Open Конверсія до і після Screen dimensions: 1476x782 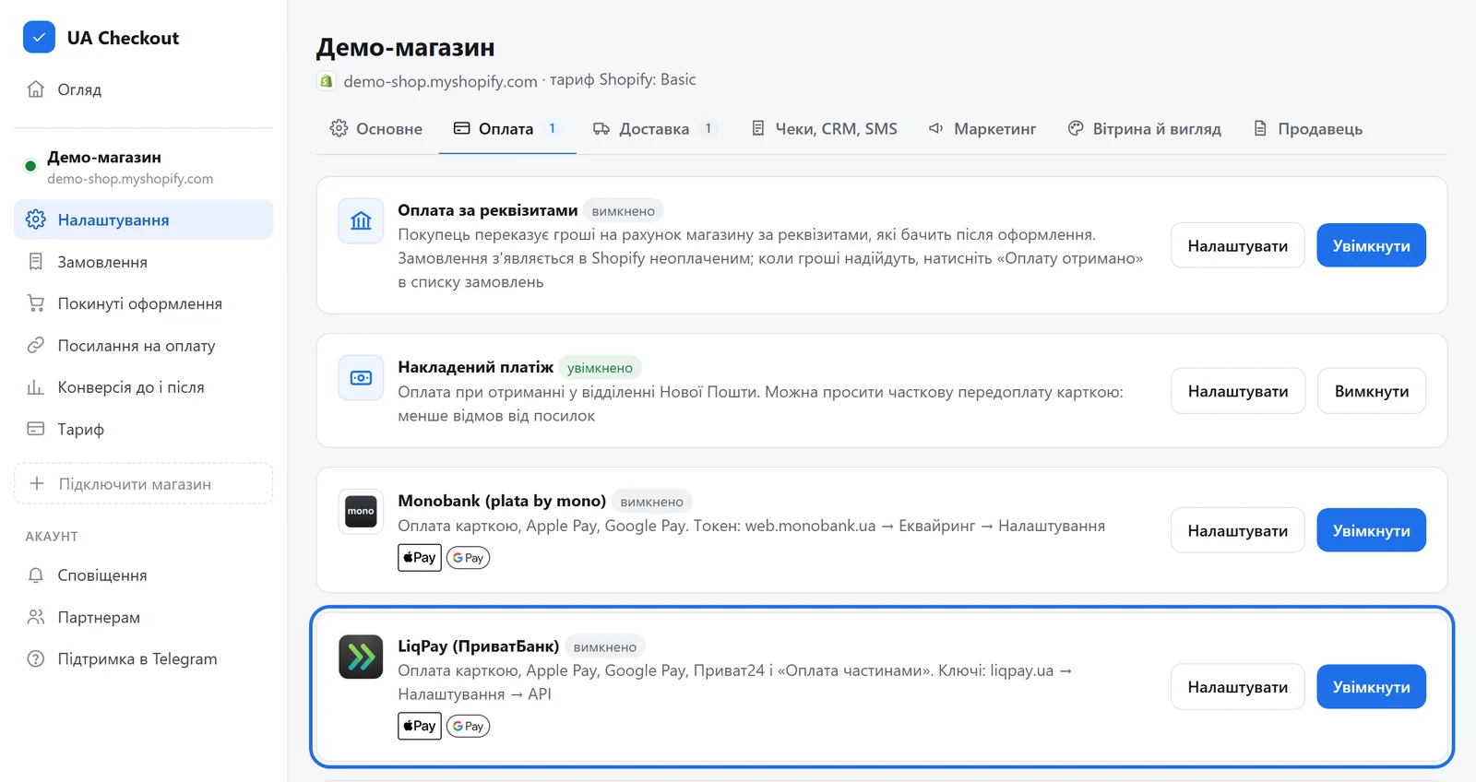[143, 387]
